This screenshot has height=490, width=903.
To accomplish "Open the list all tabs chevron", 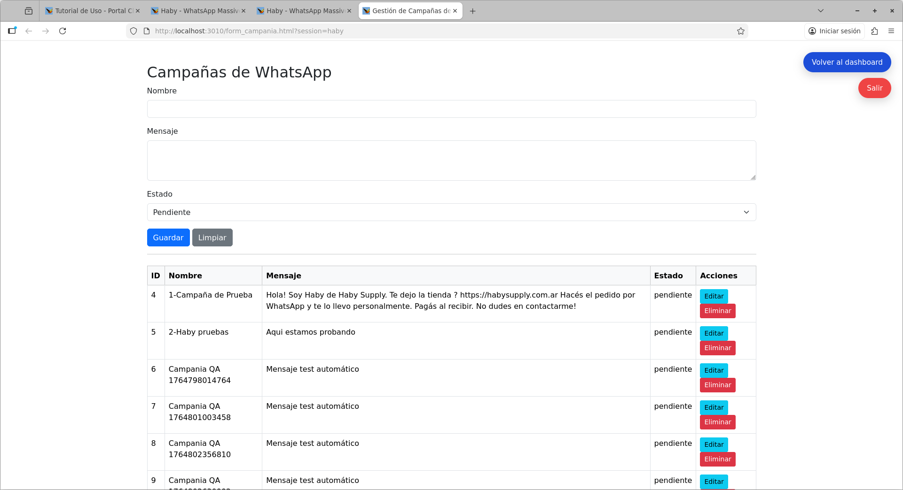I will pos(821,11).
